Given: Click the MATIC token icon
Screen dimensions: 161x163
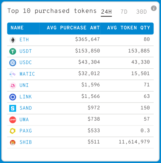Looking at the screenshot, I should (13, 74).
